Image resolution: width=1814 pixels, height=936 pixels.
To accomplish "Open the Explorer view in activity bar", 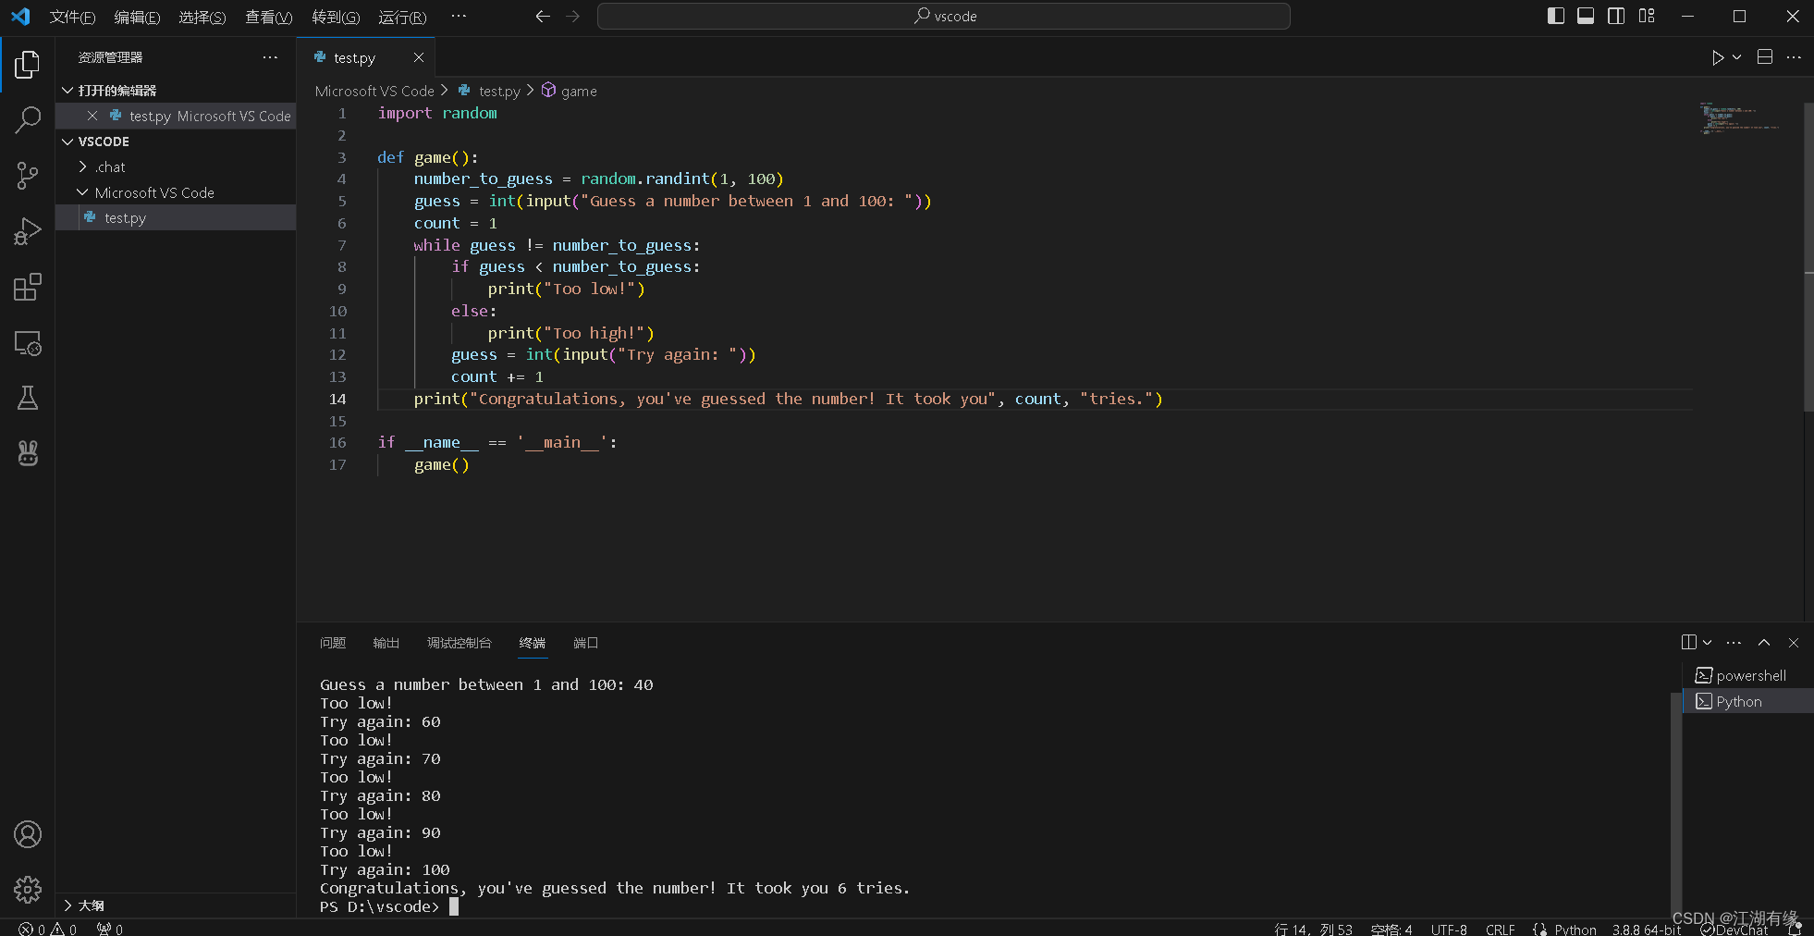I will pos(28,65).
